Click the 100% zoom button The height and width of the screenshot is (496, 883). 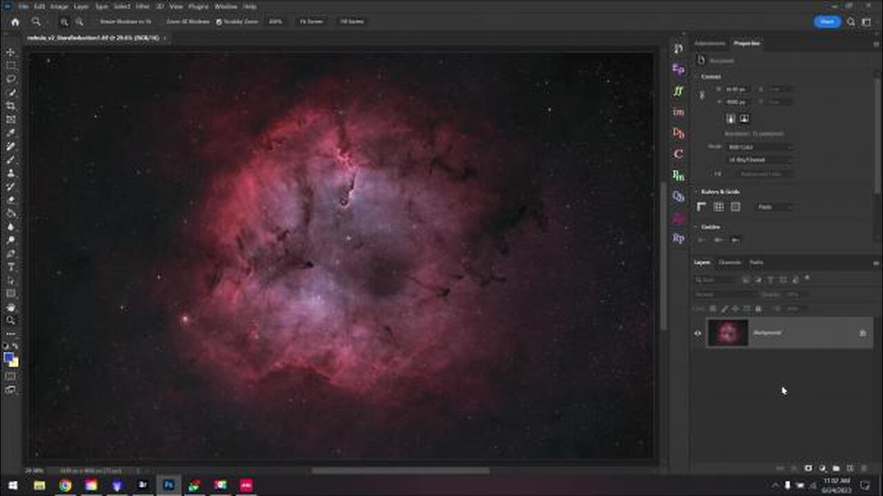pyautogui.click(x=275, y=22)
